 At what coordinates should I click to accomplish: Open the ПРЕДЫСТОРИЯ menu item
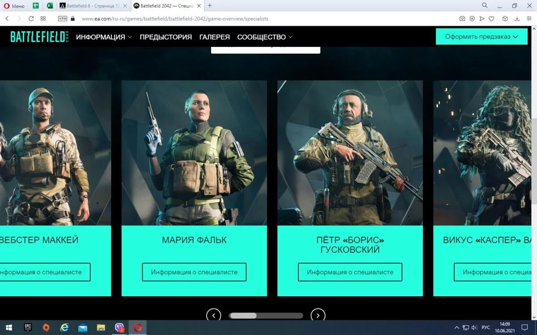click(166, 37)
